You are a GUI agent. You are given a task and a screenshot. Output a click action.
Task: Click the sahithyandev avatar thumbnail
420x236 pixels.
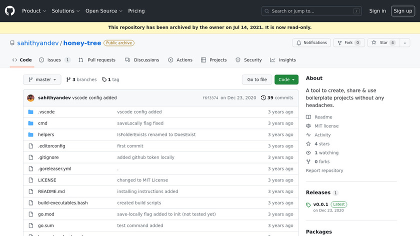(x=30, y=98)
